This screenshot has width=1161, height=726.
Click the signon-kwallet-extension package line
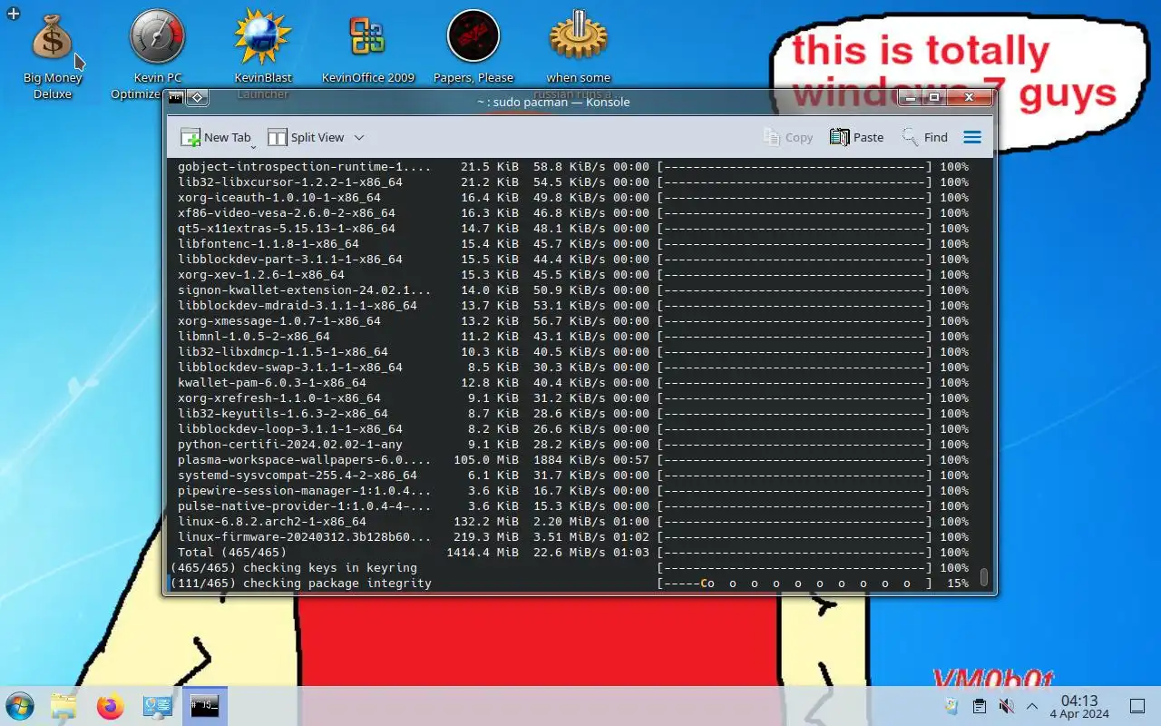[572, 290]
